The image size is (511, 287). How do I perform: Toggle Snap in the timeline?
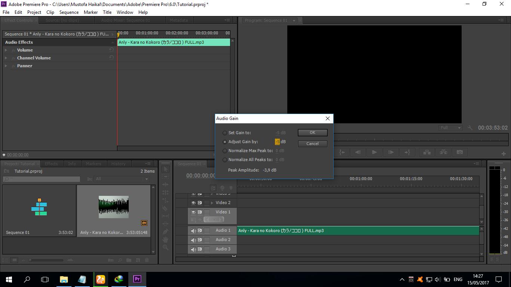[x=213, y=188]
